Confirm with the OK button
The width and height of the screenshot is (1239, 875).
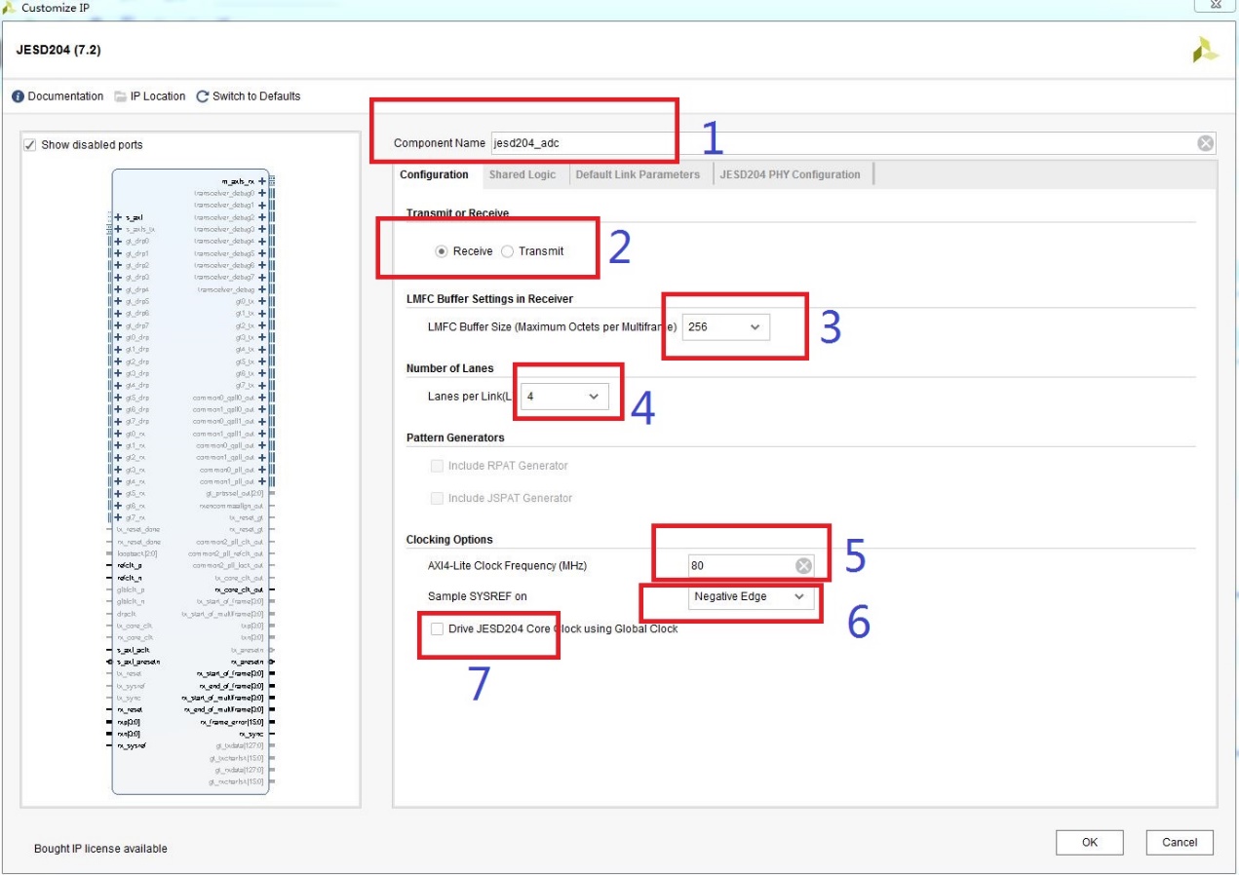(x=1090, y=842)
